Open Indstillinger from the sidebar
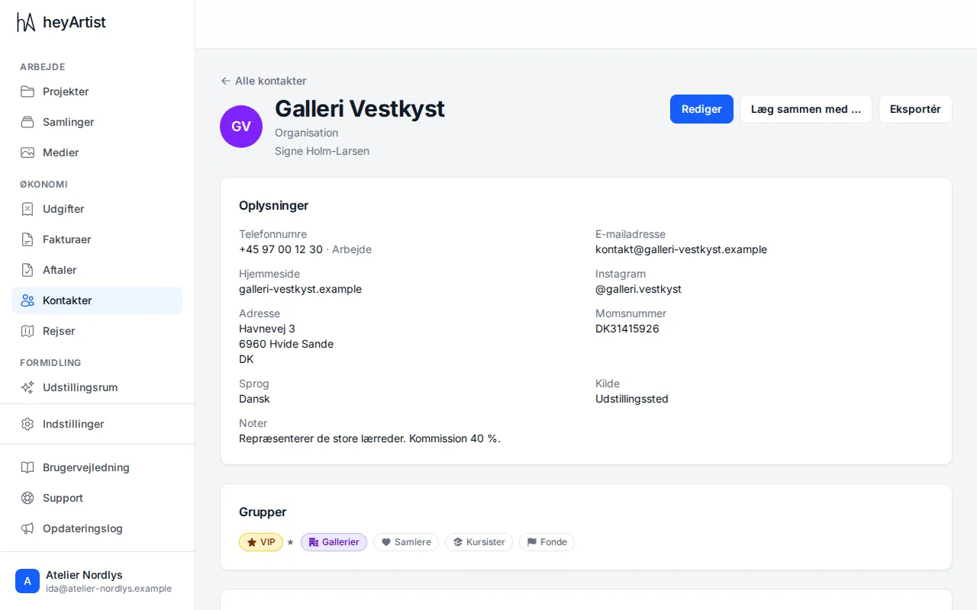This screenshot has height=610, width=977. [97, 424]
